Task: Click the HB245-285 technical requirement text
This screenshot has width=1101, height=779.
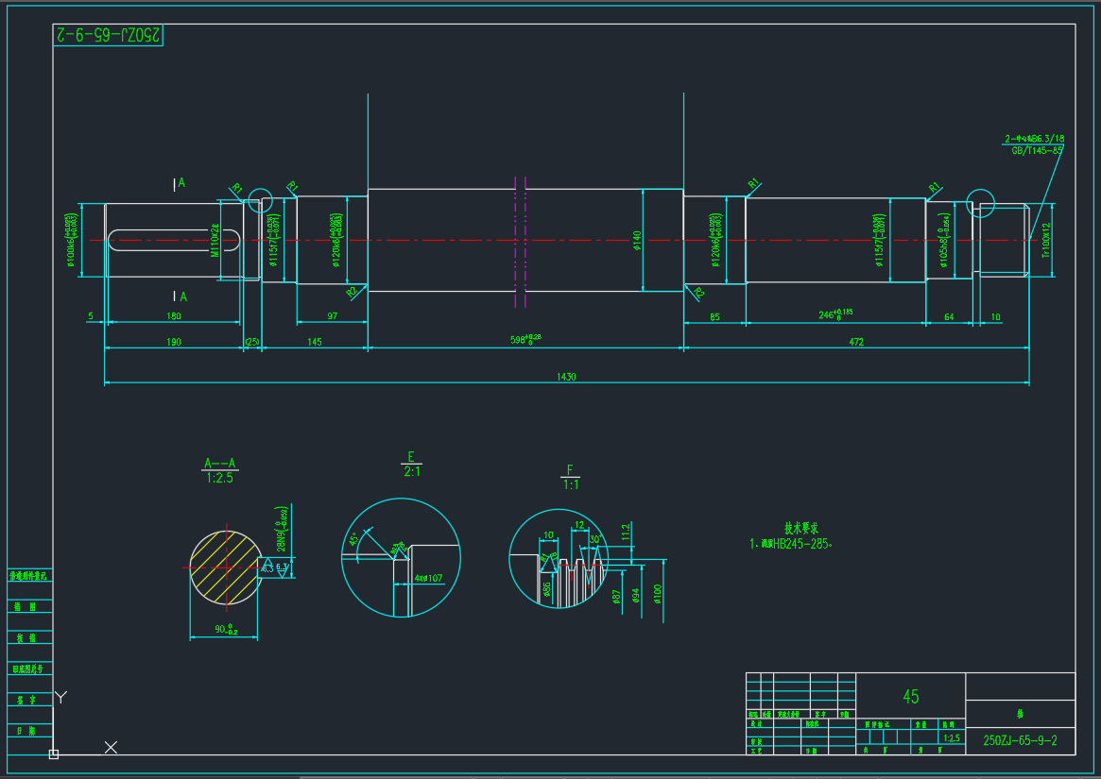Action: click(x=792, y=544)
